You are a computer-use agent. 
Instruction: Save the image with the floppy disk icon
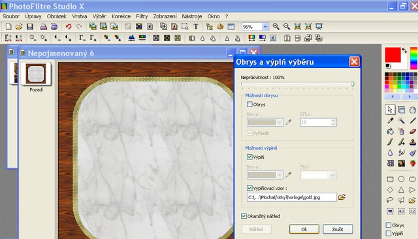click(29, 27)
